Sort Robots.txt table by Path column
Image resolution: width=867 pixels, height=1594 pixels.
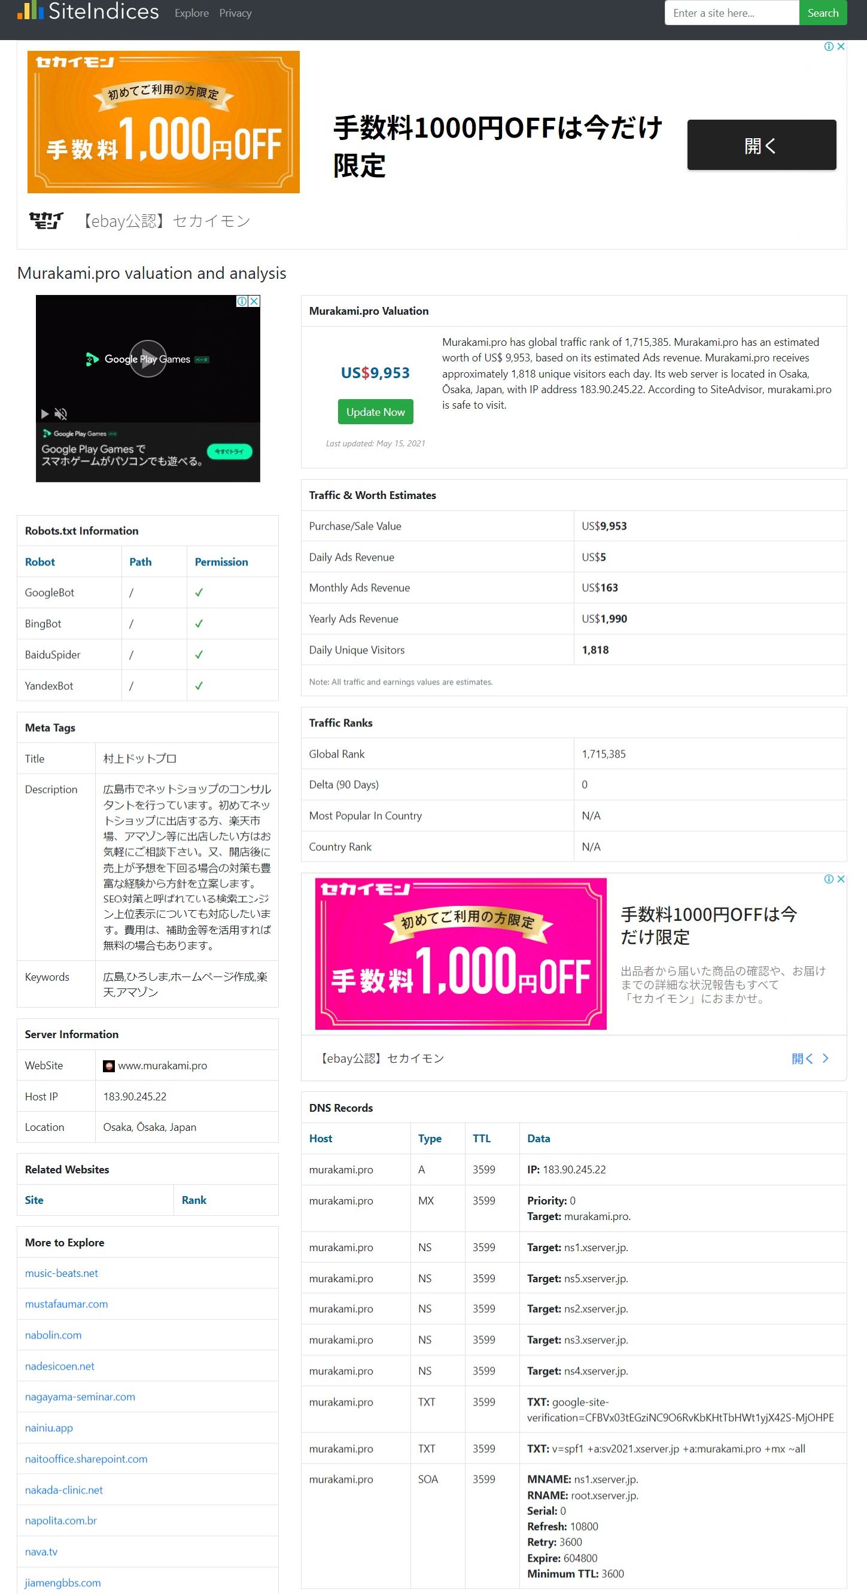pos(140,562)
